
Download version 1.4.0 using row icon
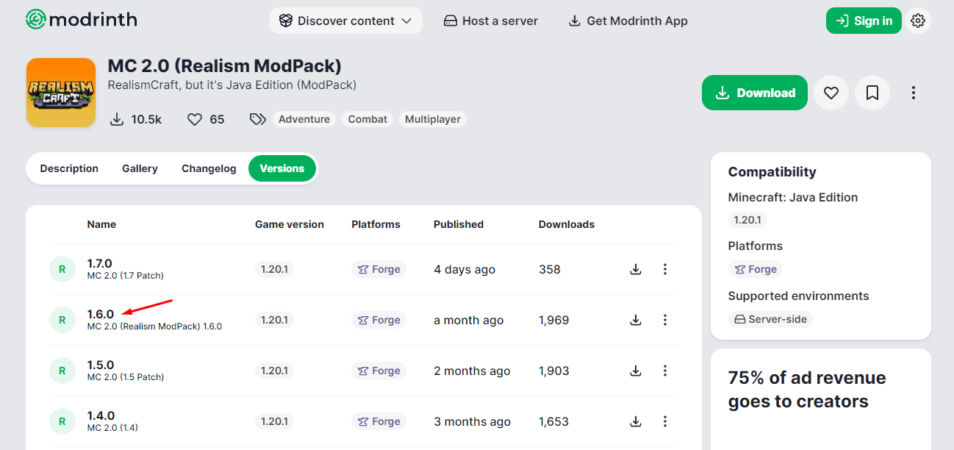[x=636, y=421]
